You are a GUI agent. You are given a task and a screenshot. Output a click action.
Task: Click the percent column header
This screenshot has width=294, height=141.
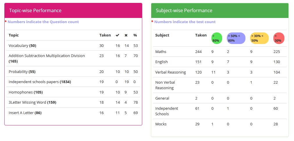click(x=135, y=35)
